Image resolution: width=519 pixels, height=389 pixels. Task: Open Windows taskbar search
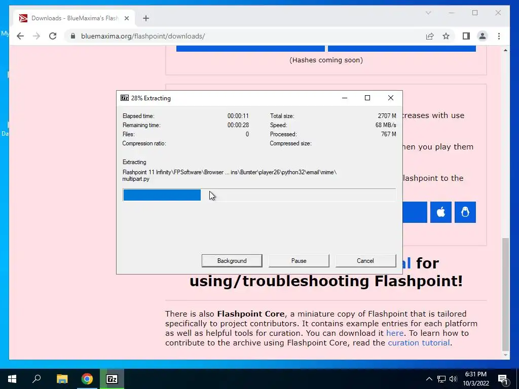pyautogui.click(x=36, y=379)
